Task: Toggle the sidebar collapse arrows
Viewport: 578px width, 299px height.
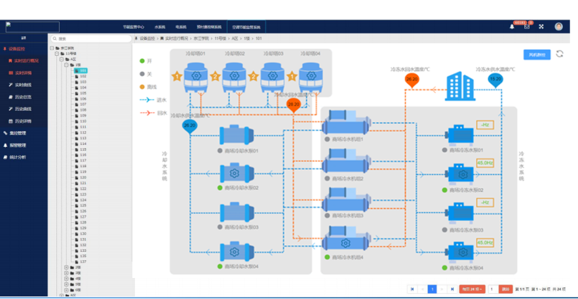Action: click(24, 38)
